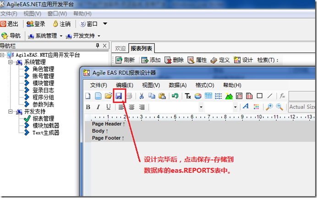This screenshot has height=198, width=317.
Task: Click the 退出 exit button
Action: click(x=9, y=24)
